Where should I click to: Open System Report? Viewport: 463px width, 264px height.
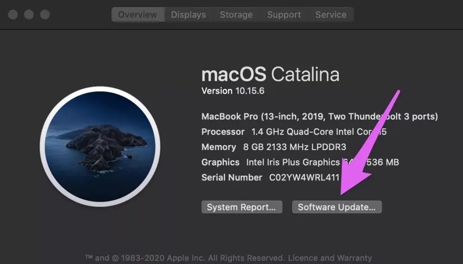241,207
